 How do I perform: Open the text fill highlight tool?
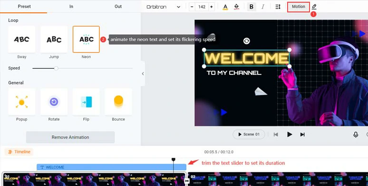click(x=237, y=7)
